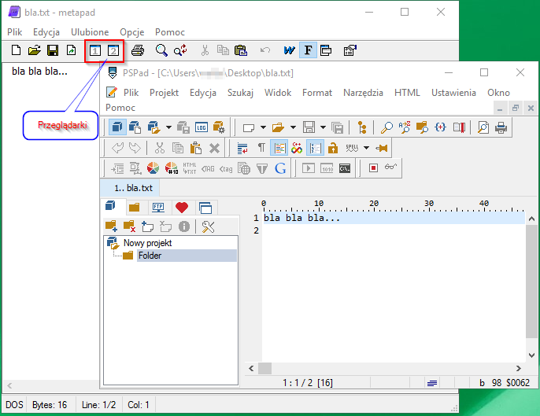540x416 pixels.
Task: Toggle the primary font 'F' button in metapad
Action: click(x=308, y=50)
